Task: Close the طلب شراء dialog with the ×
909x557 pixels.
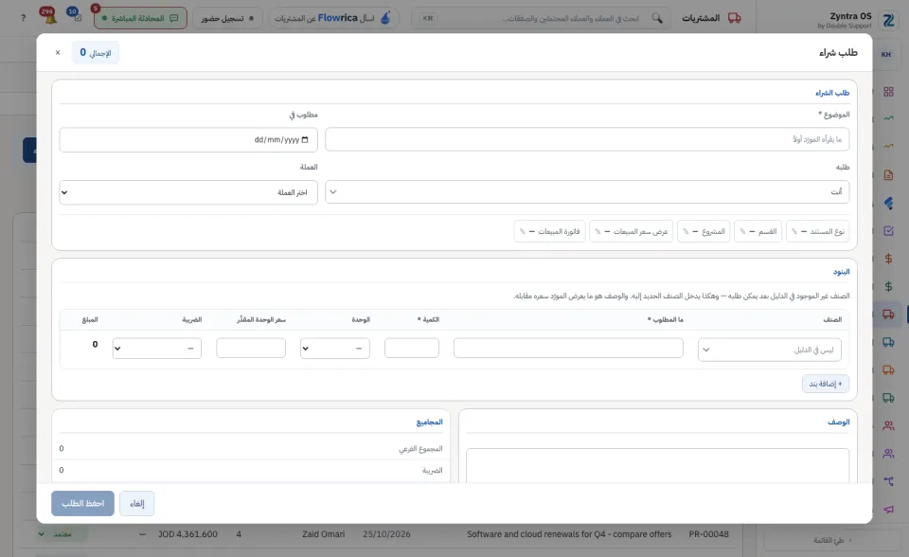Action: click(x=58, y=53)
